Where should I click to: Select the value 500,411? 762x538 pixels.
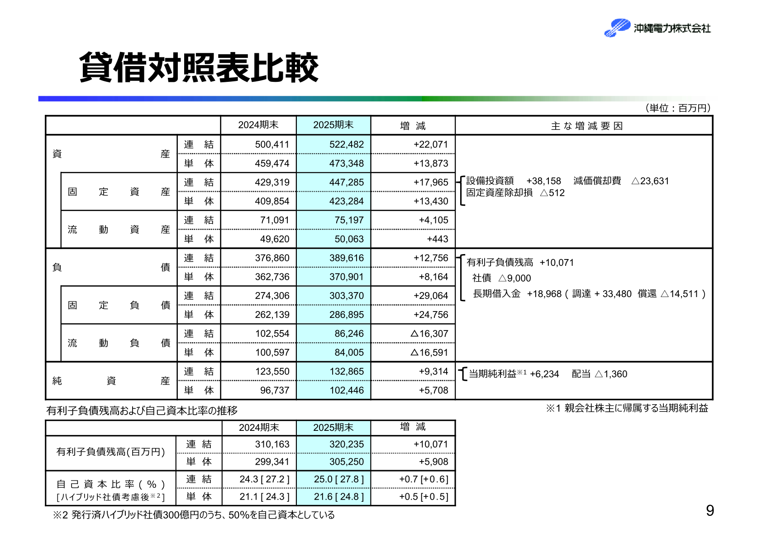point(272,144)
